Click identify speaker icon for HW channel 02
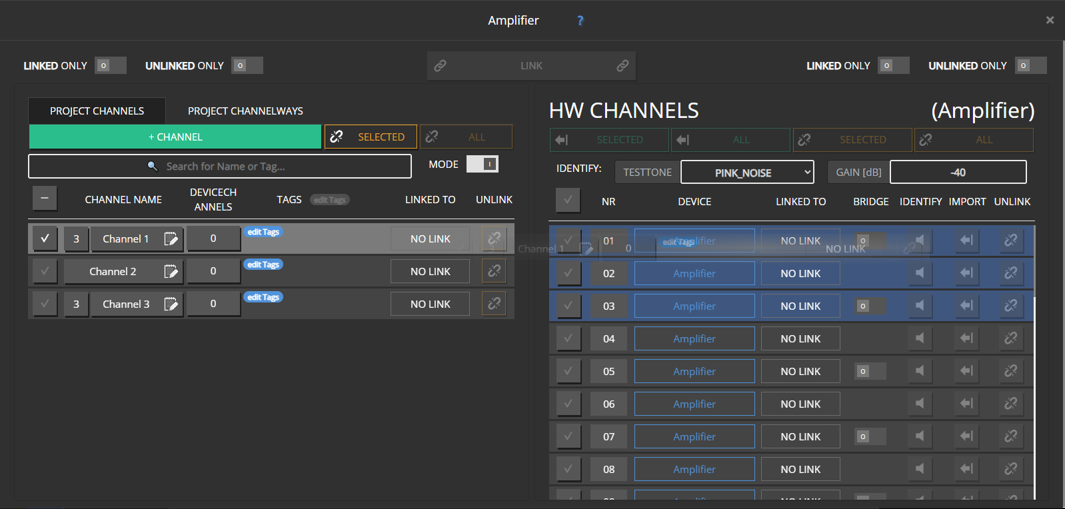 point(920,273)
